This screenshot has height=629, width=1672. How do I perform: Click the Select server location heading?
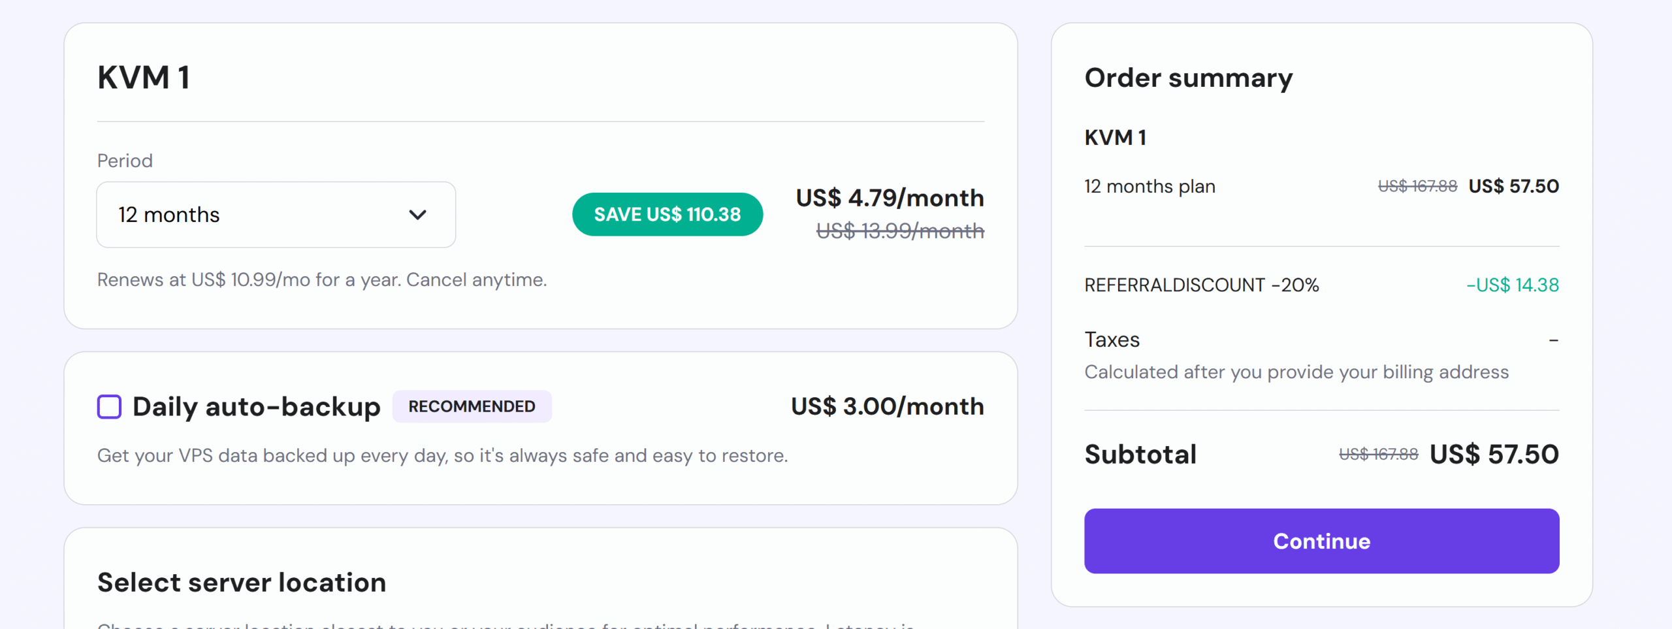click(x=242, y=583)
